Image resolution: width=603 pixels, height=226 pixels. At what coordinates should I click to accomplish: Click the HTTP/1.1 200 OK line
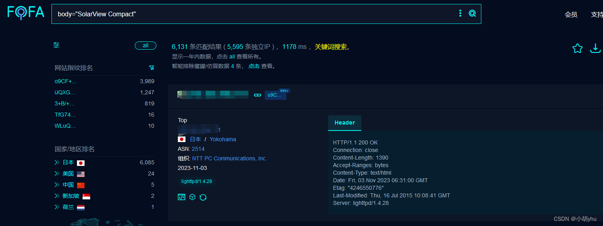click(x=355, y=142)
